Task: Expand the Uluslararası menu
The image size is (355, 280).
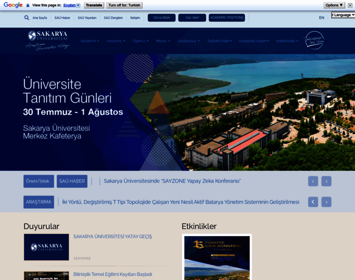Action: 189,41
